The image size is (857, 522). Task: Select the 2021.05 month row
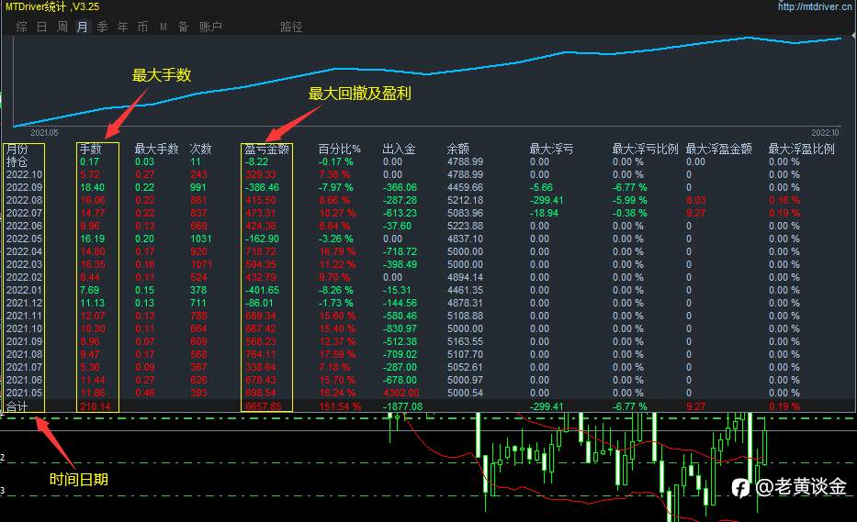428,393
